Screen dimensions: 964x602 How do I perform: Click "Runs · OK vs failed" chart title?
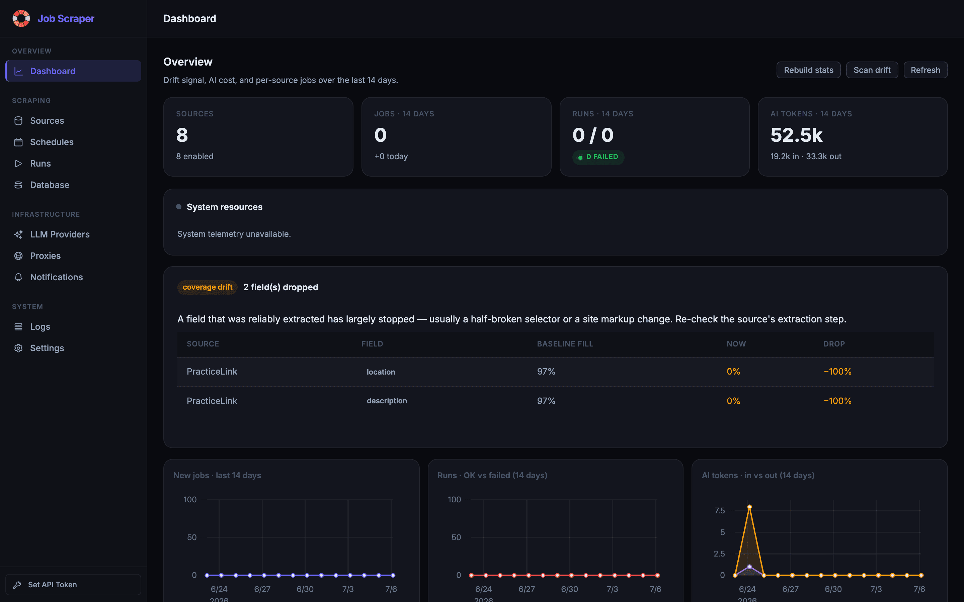[x=492, y=475]
